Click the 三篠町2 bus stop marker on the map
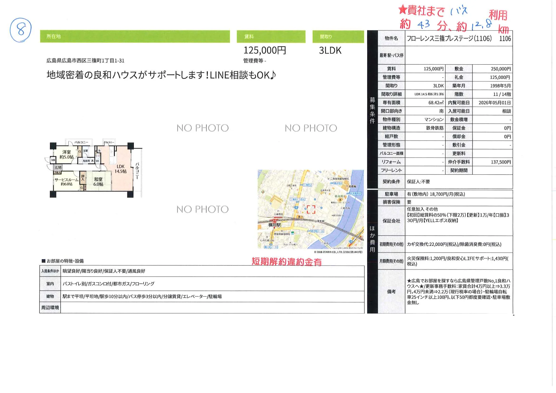 point(307,185)
